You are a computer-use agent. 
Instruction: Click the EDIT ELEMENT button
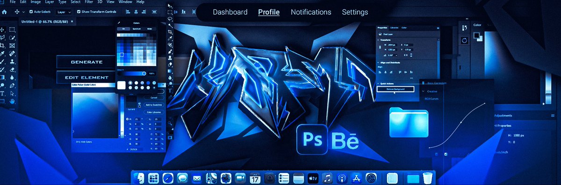pyautogui.click(x=86, y=77)
